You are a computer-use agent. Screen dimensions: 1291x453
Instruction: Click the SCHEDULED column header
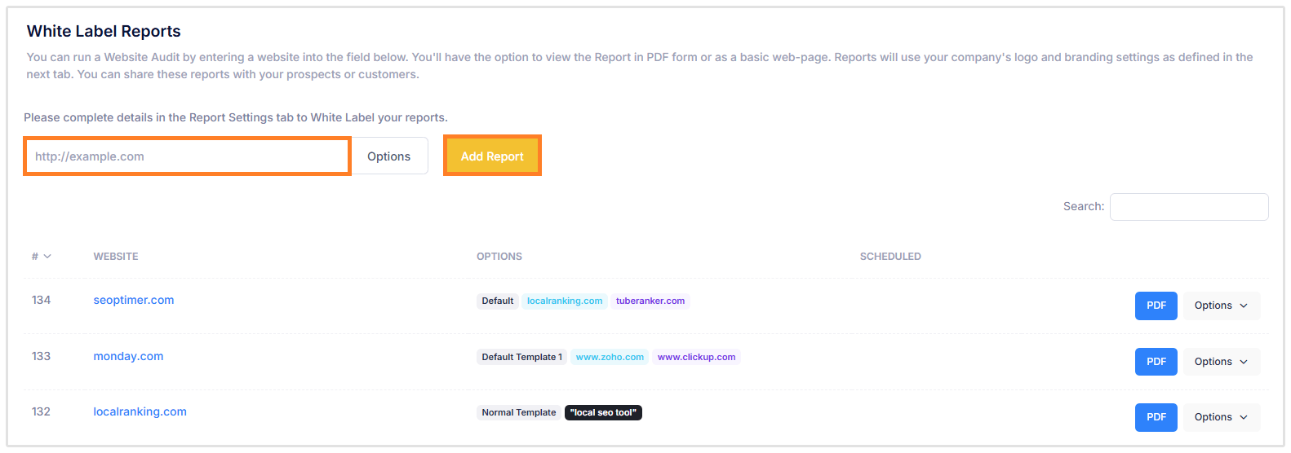(x=890, y=256)
